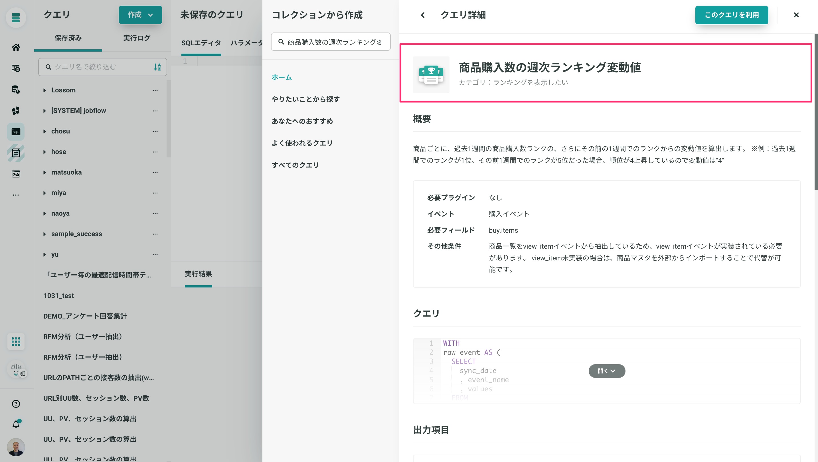818x462 pixels.
Task: Click the notification bell icon
Action: [16, 424]
